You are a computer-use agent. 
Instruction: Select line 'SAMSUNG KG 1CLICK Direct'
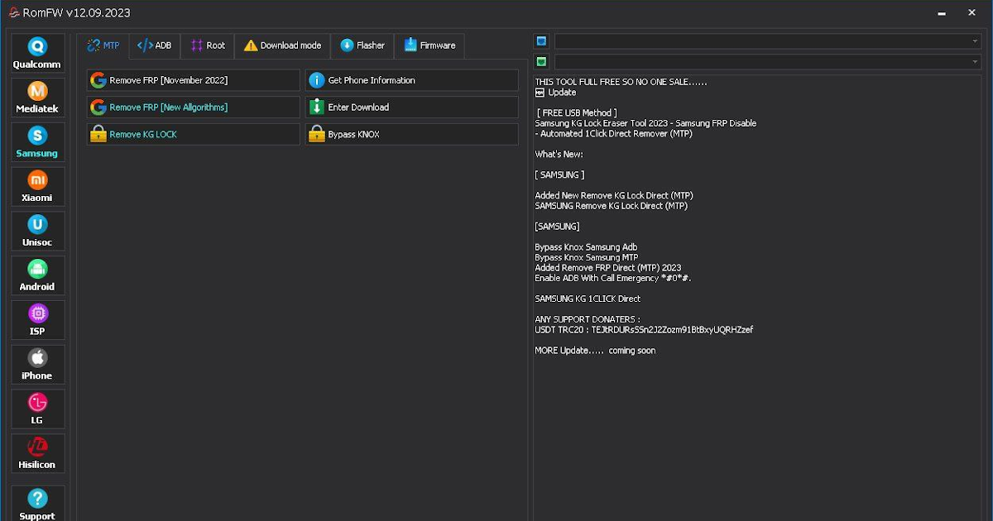click(x=588, y=299)
